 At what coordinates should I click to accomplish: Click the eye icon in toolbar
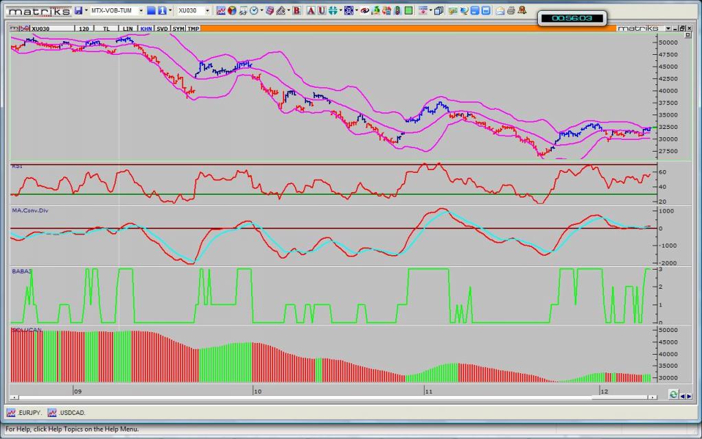tap(364, 10)
